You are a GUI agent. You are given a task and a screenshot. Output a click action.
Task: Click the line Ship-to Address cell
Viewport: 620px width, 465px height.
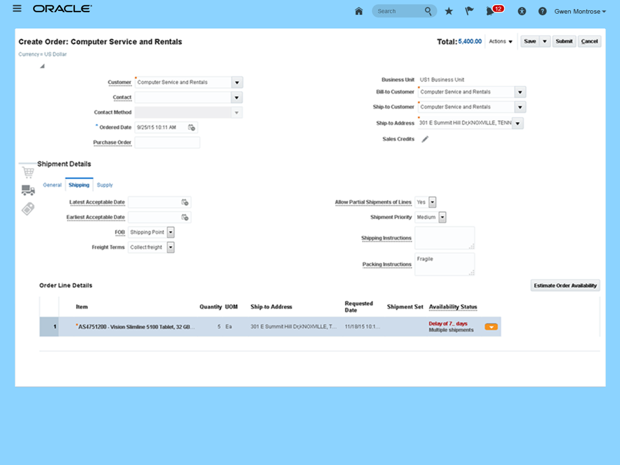coord(293,327)
